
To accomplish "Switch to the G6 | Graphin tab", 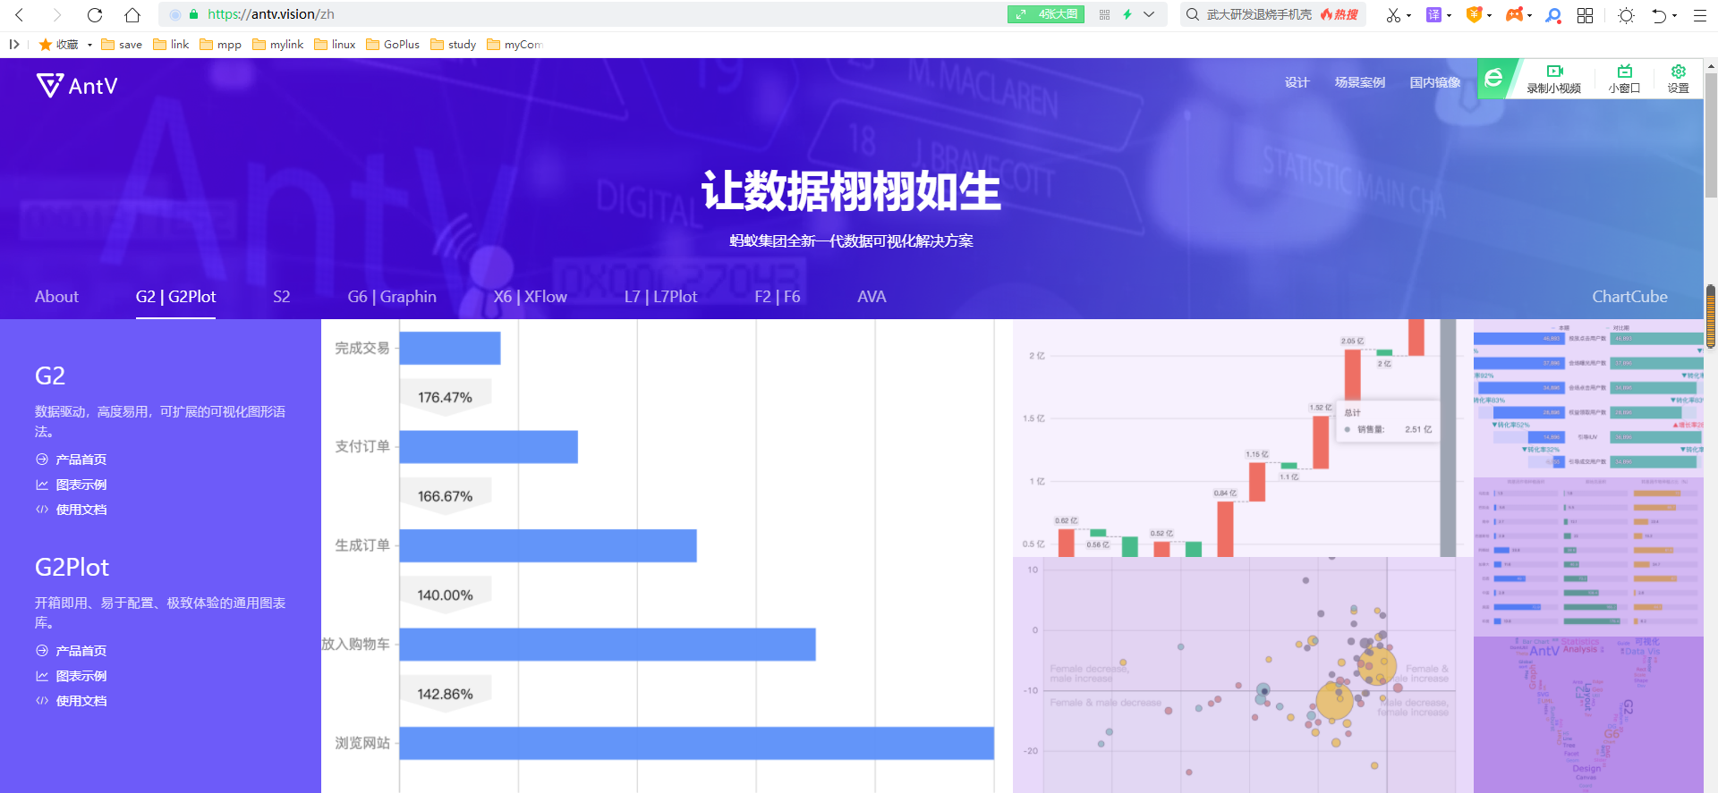I will click(392, 297).
